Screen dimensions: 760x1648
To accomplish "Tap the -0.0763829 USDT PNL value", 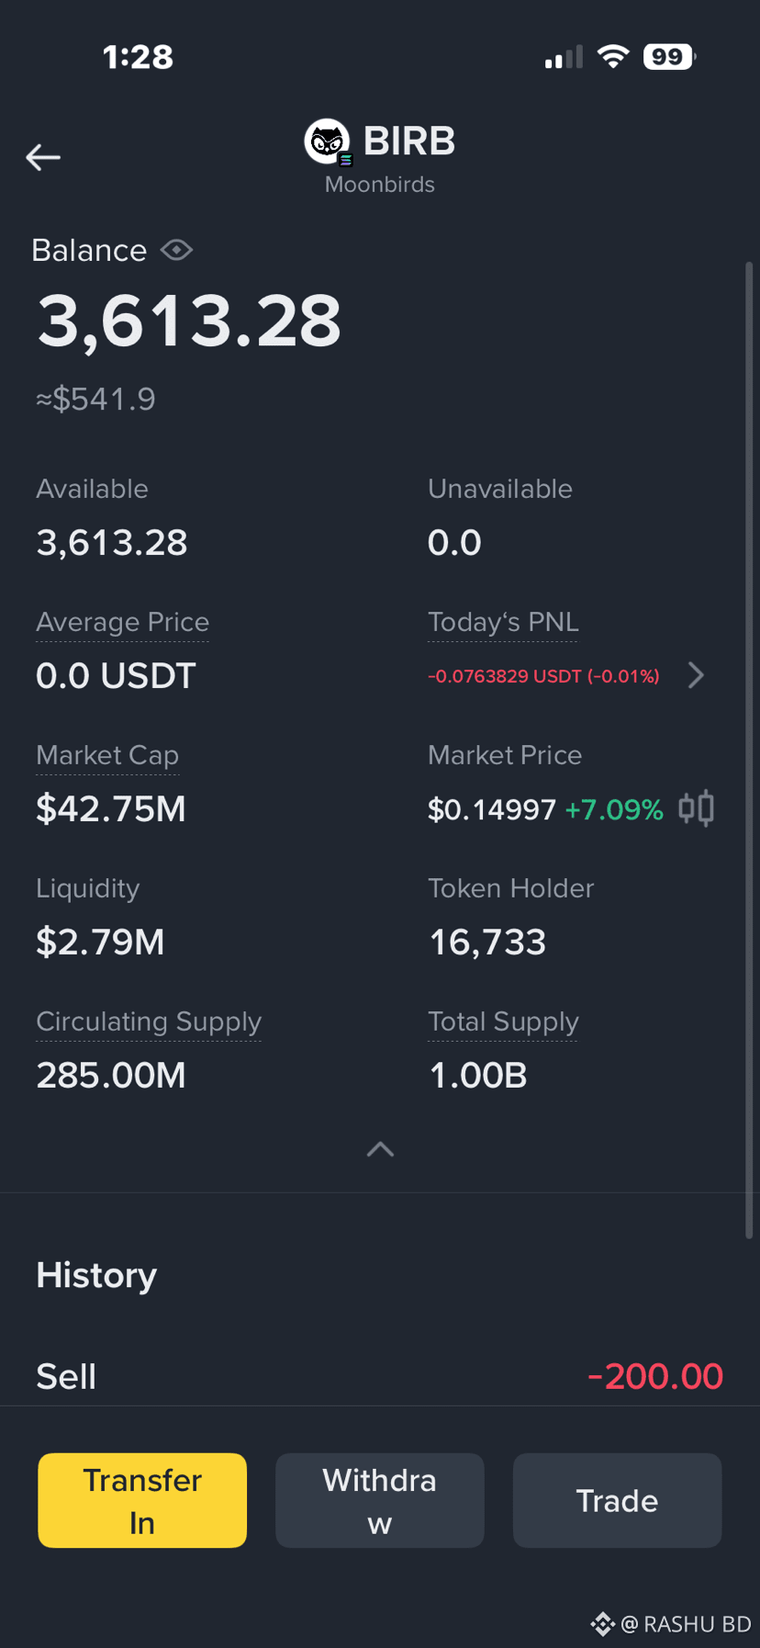I will pos(543,676).
